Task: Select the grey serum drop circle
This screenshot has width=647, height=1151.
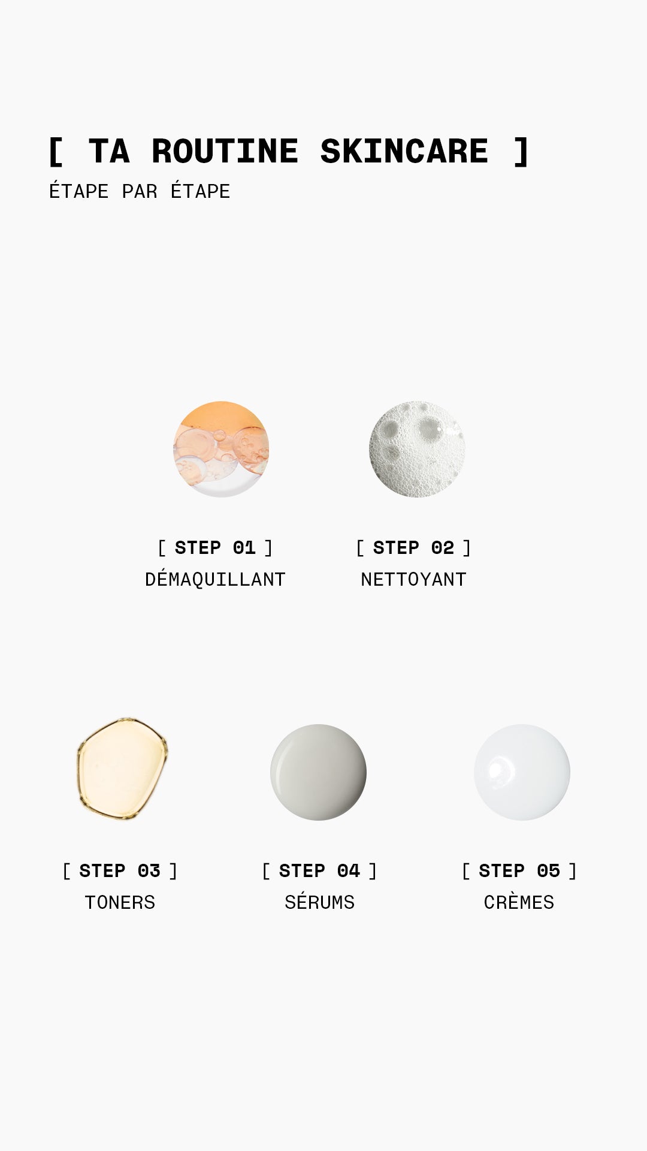Action: coord(318,772)
